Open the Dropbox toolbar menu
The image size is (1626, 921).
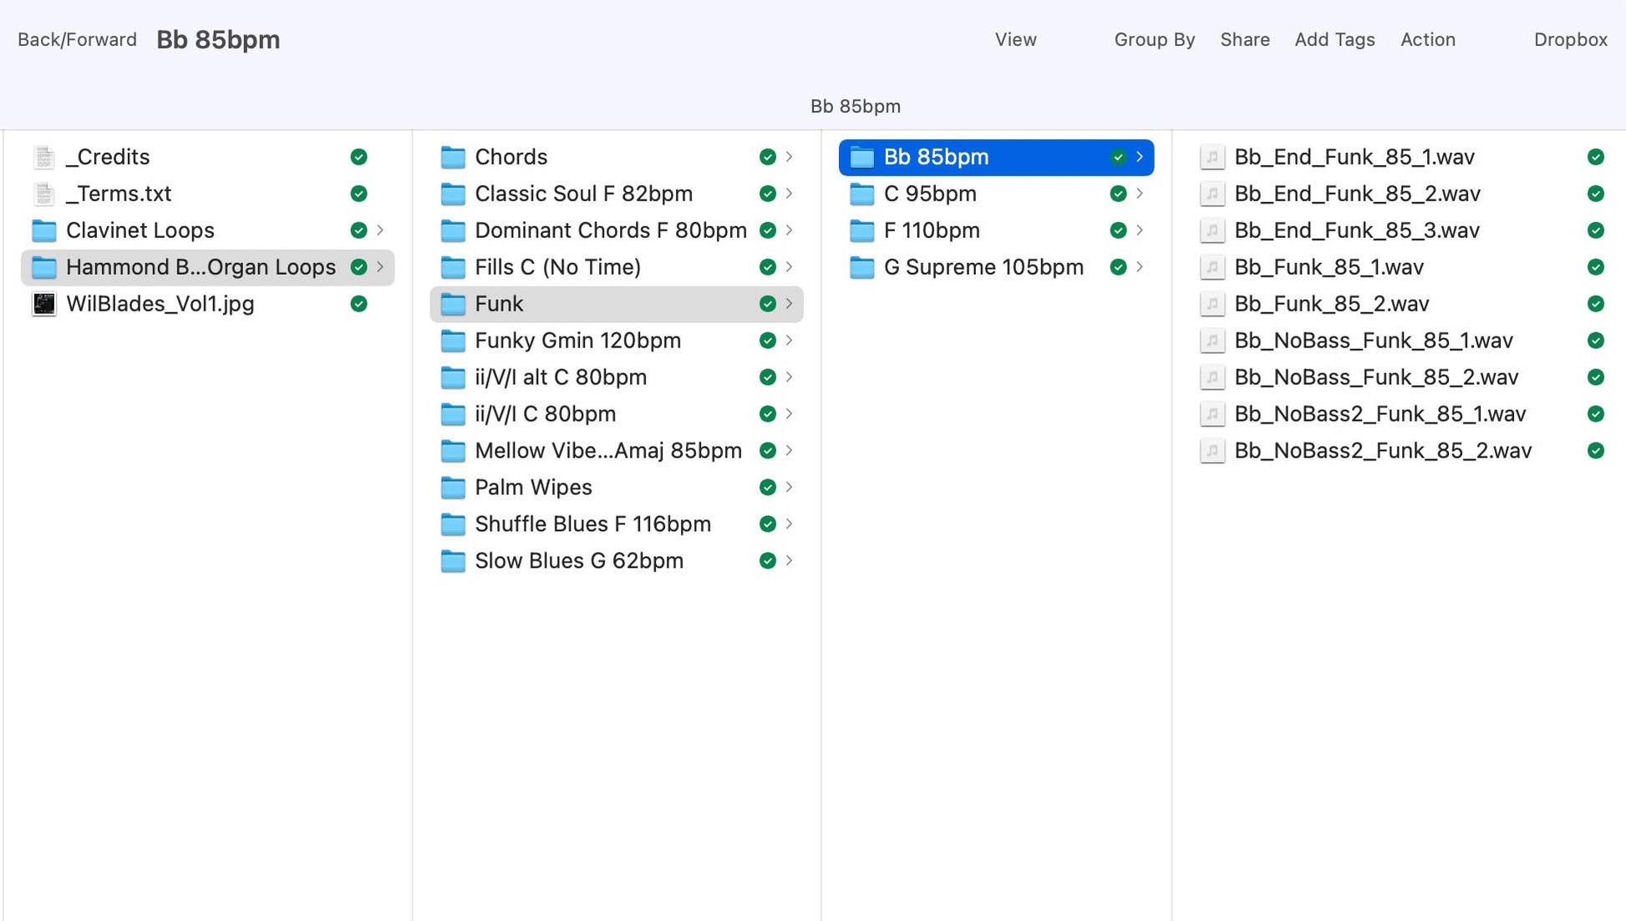click(1570, 39)
